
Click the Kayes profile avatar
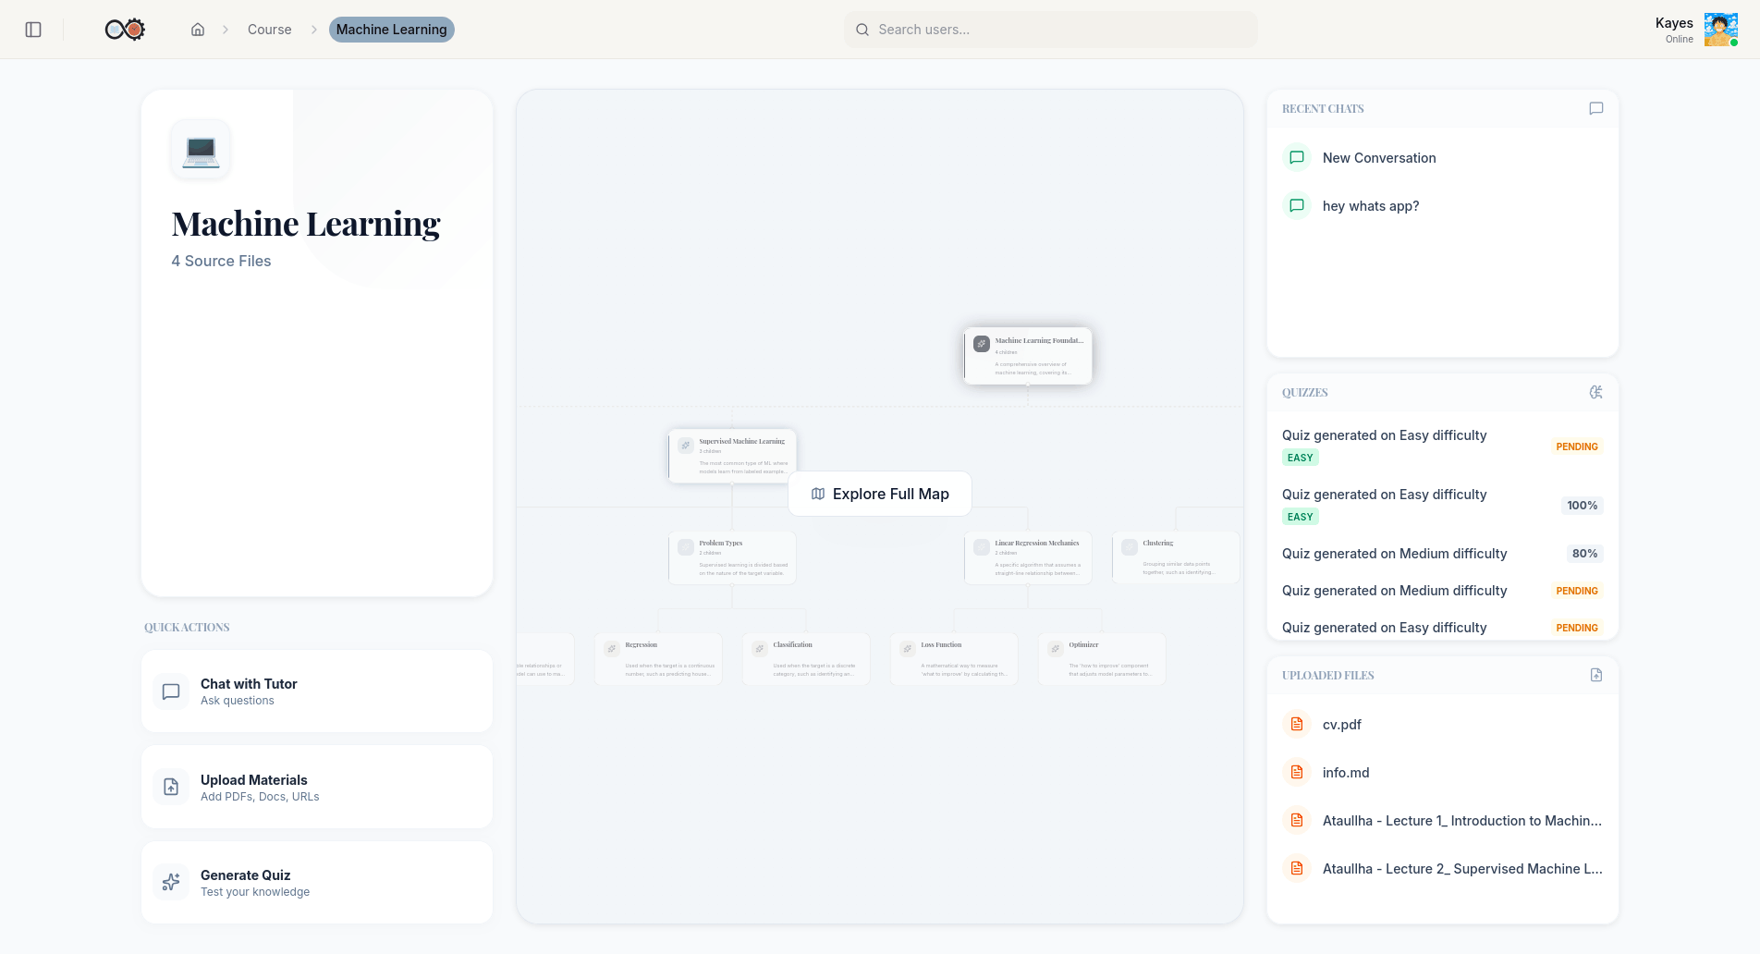[x=1720, y=30]
